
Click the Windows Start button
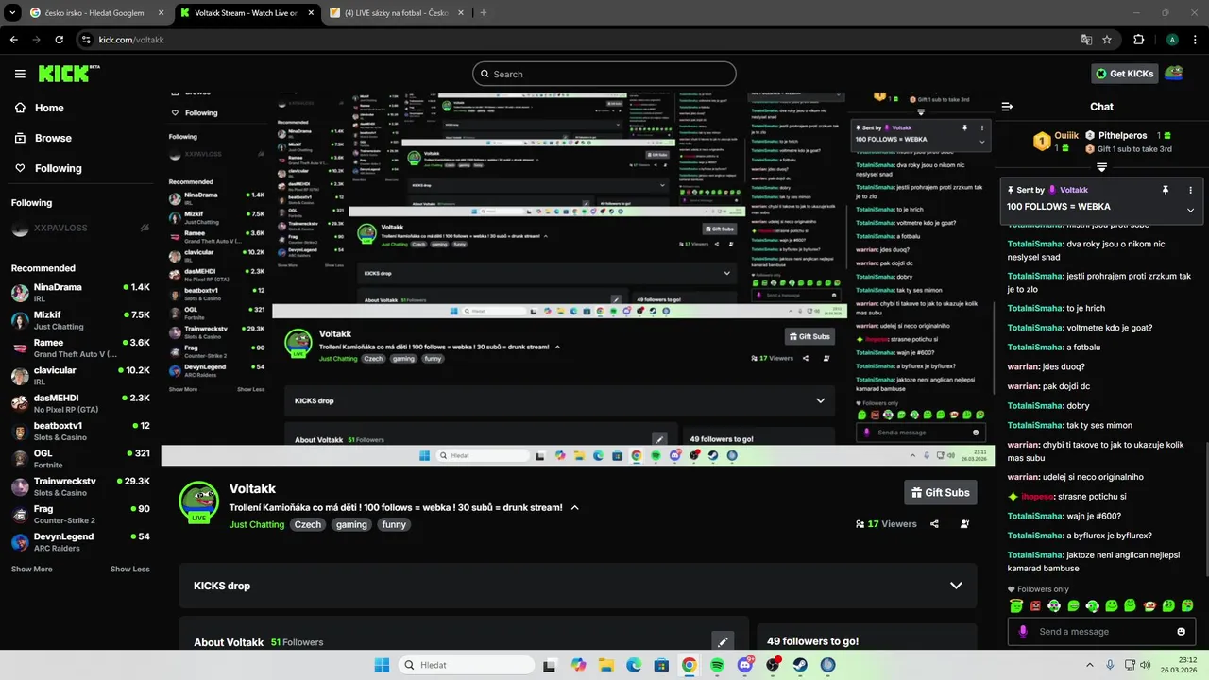point(383,665)
